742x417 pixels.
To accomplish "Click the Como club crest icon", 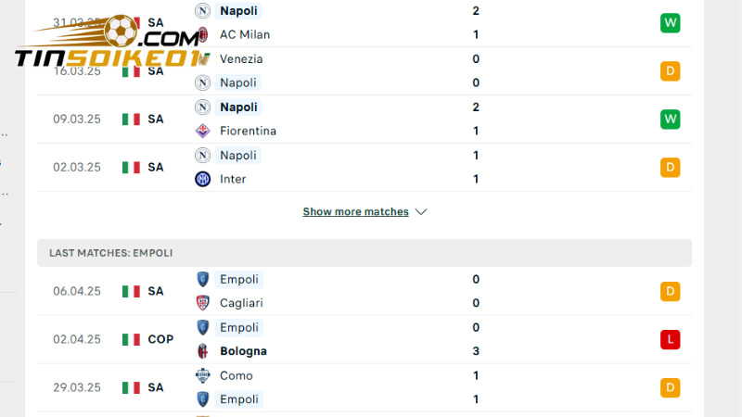I will pos(202,375).
